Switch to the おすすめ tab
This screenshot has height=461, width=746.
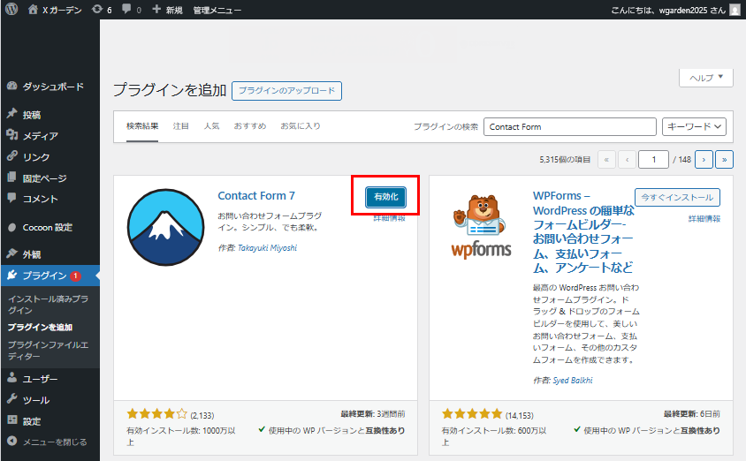250,126
